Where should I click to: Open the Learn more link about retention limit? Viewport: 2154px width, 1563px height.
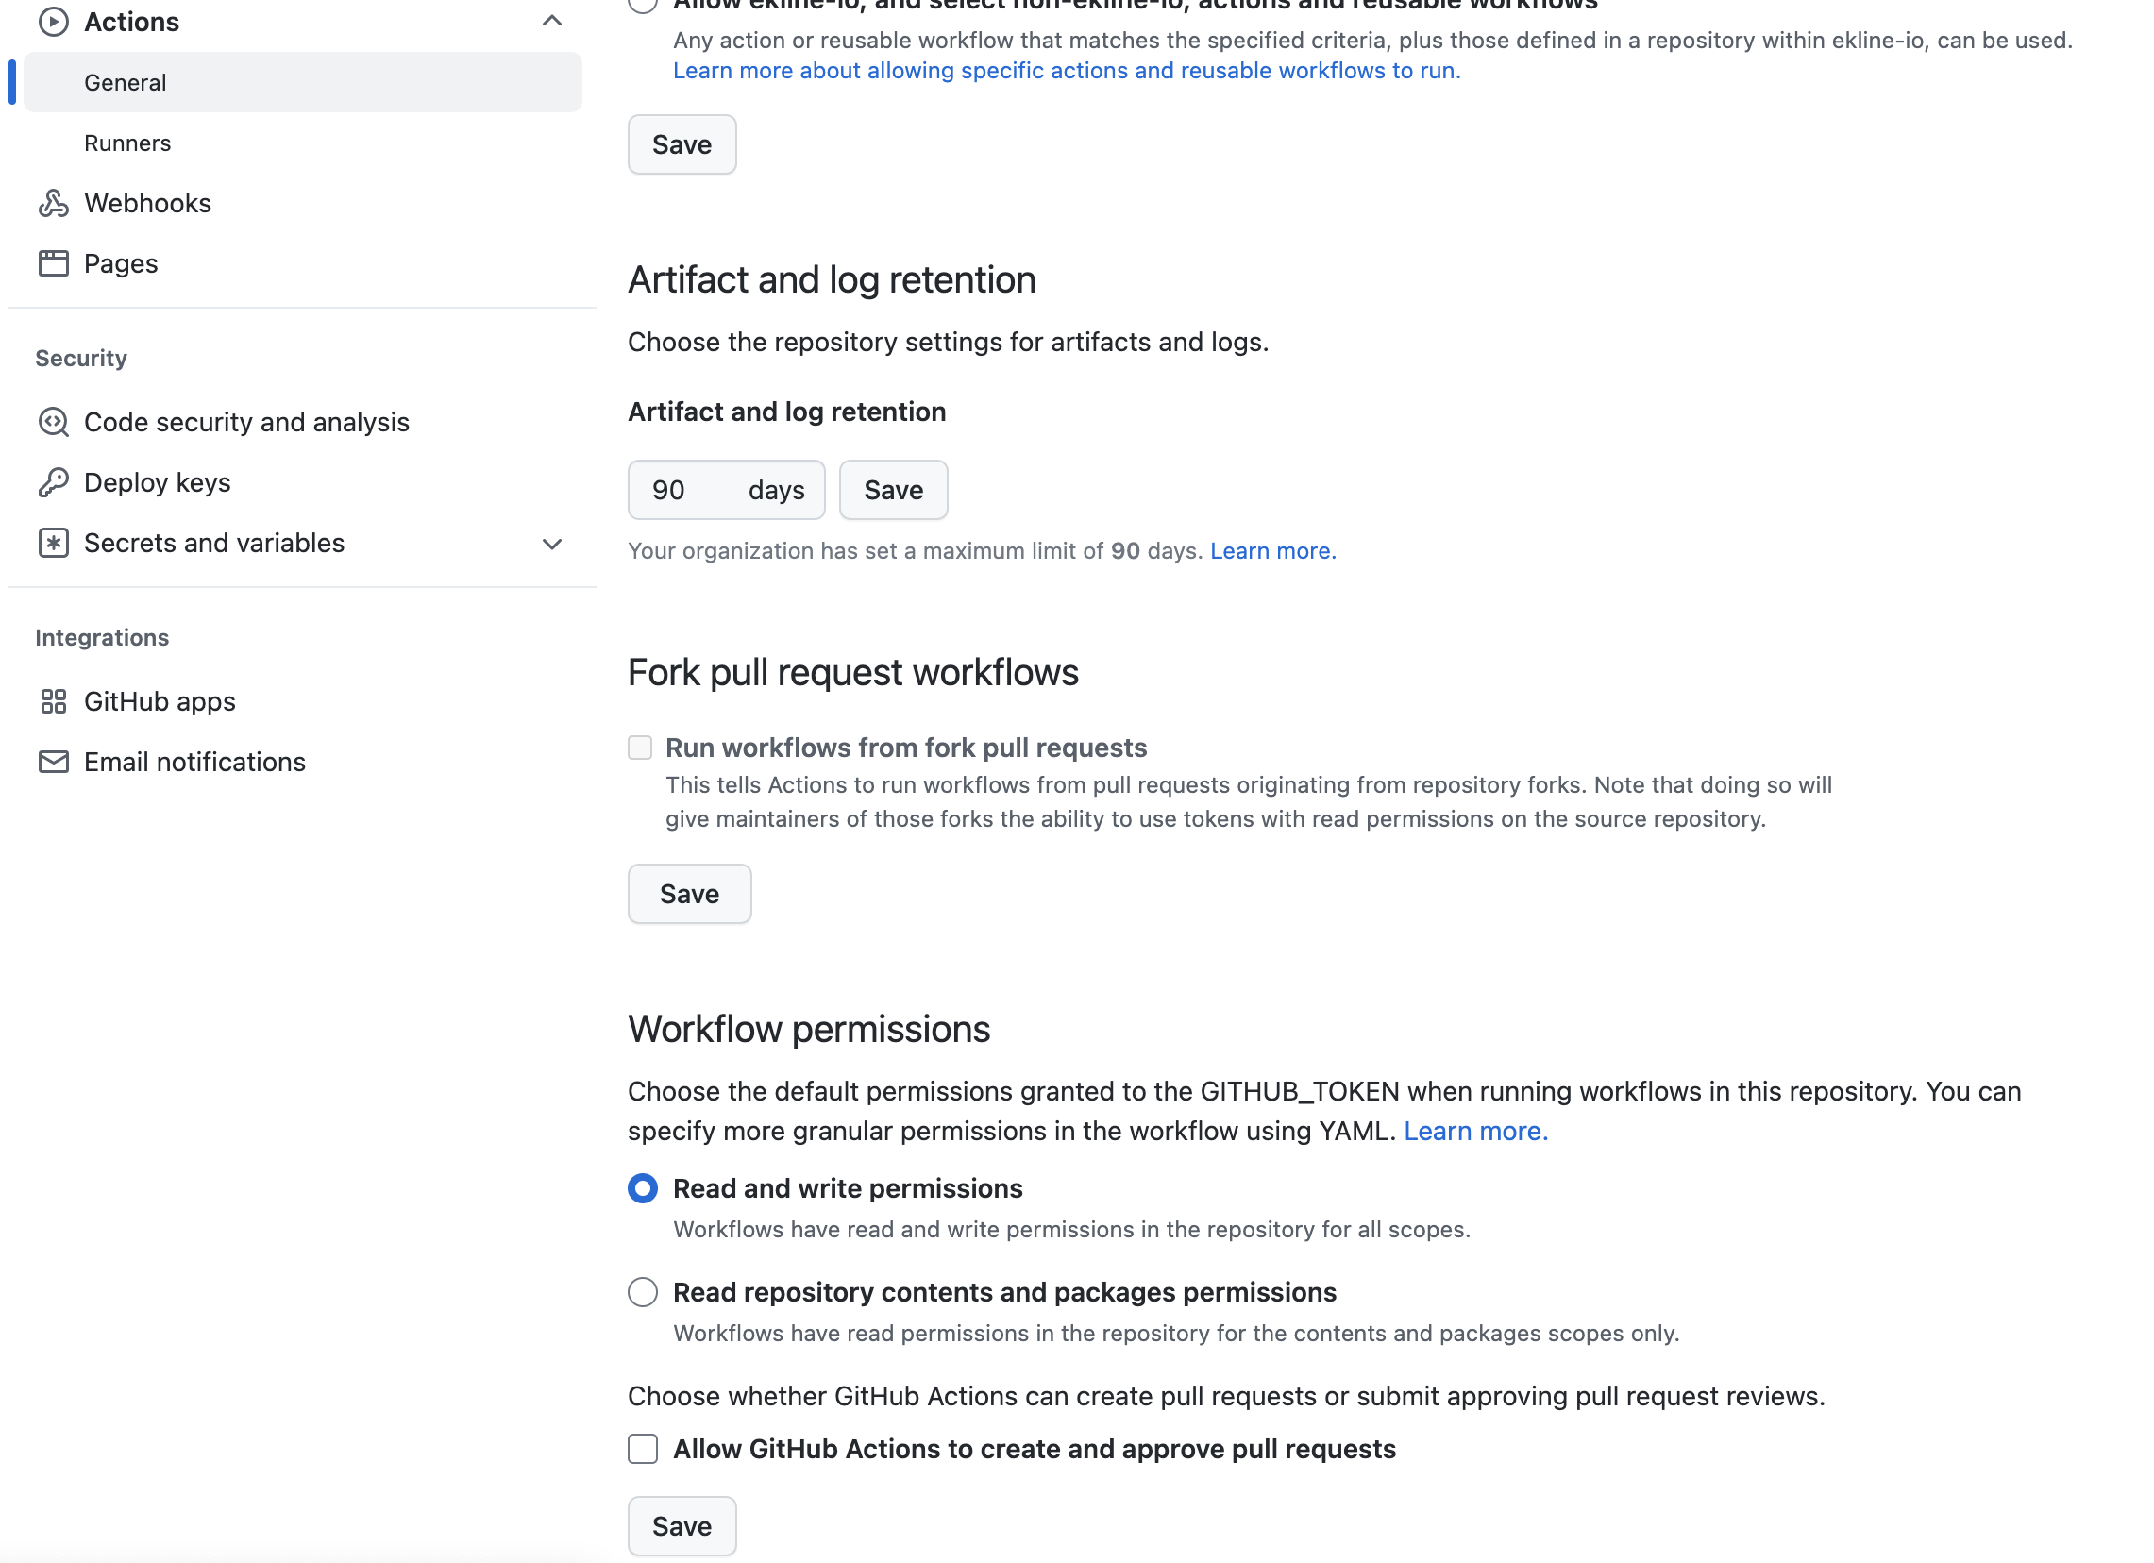(1272, 551)
